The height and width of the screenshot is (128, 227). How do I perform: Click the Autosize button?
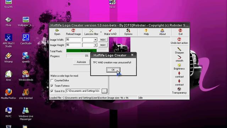pyautogui.click(x=81, y=62)
